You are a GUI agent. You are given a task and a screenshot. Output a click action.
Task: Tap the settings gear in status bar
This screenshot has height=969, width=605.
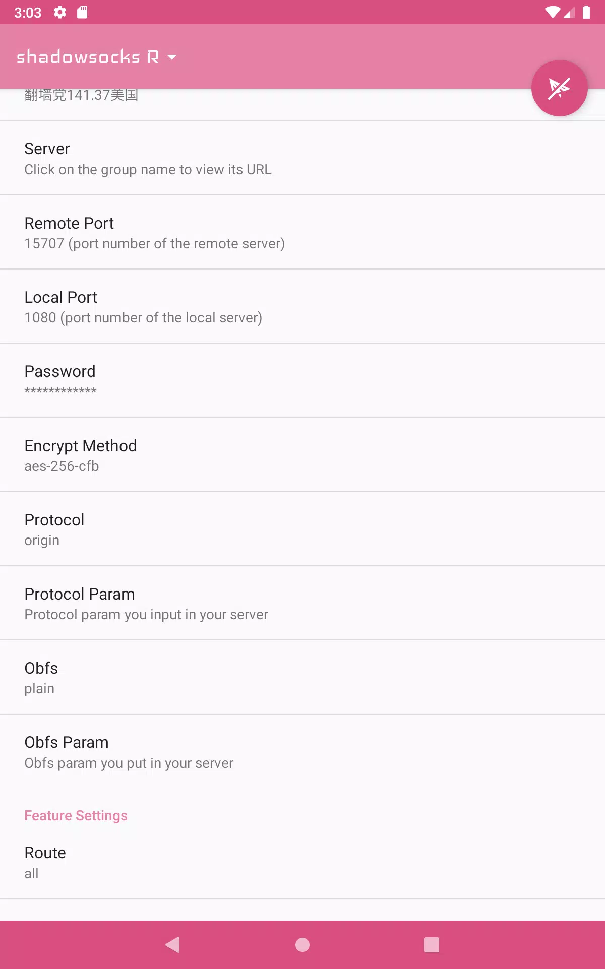60,12
